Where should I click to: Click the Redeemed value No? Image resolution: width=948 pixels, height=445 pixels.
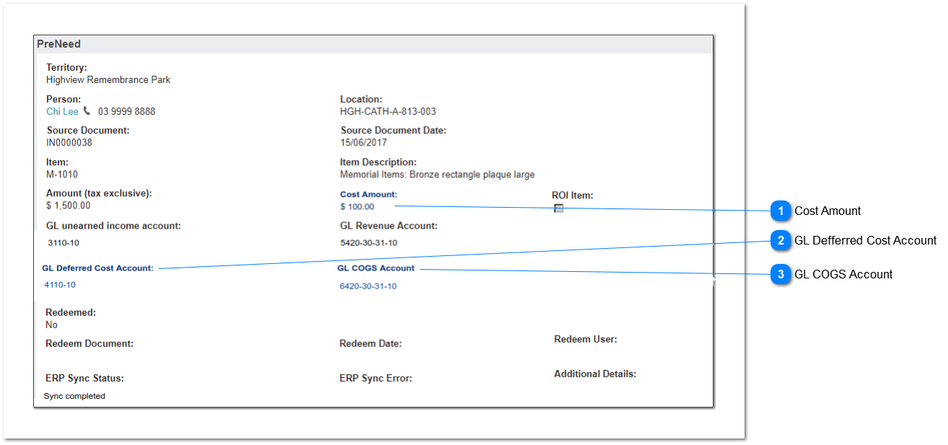pyautogui.click(x=52, y=325)
